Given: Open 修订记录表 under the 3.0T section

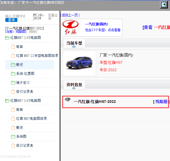Looking at the screenshot, I should pyautogui.click(x=25, y=145).
